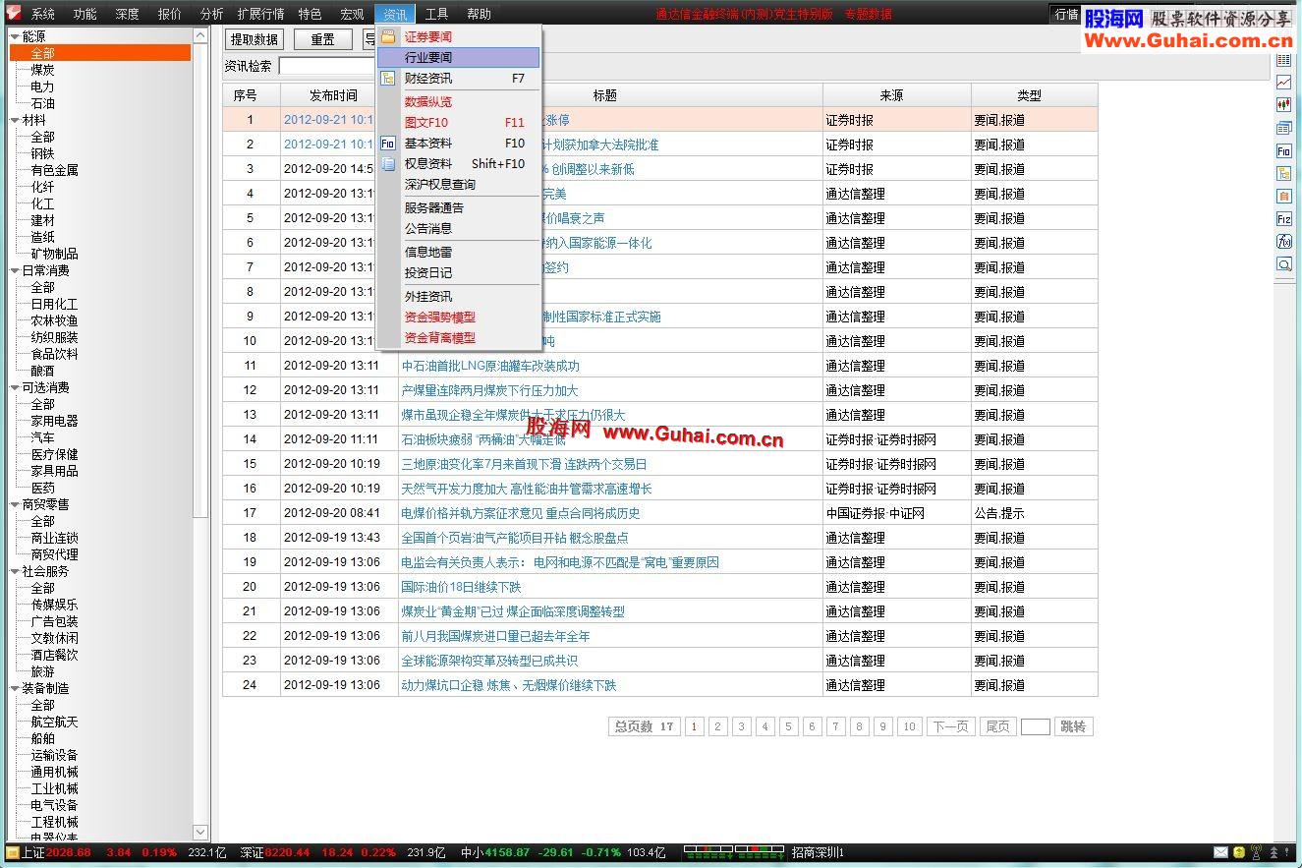Click the yellow hexagon status bar icon

click(1239, 852)
